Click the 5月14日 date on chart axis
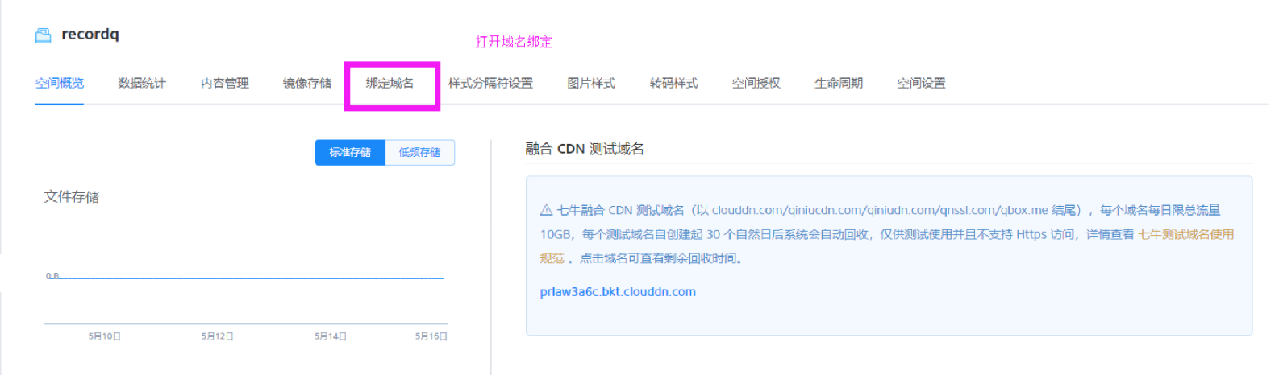This screenshot has height=383, width=1279. pyautogui.click(x=331, y=336)
